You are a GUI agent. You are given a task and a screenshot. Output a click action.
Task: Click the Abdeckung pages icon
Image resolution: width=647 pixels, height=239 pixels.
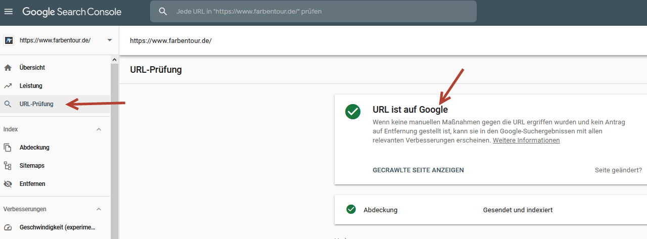8,148
